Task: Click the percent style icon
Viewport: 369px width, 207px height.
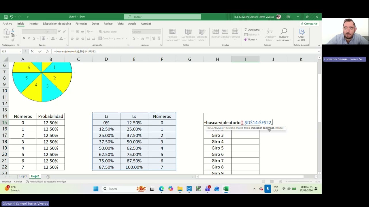Action: (x=142, y=38)
